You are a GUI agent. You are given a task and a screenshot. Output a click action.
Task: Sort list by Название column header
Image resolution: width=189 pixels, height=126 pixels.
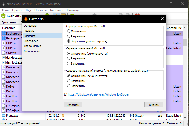pyautogui.click(x=9, y=28)
